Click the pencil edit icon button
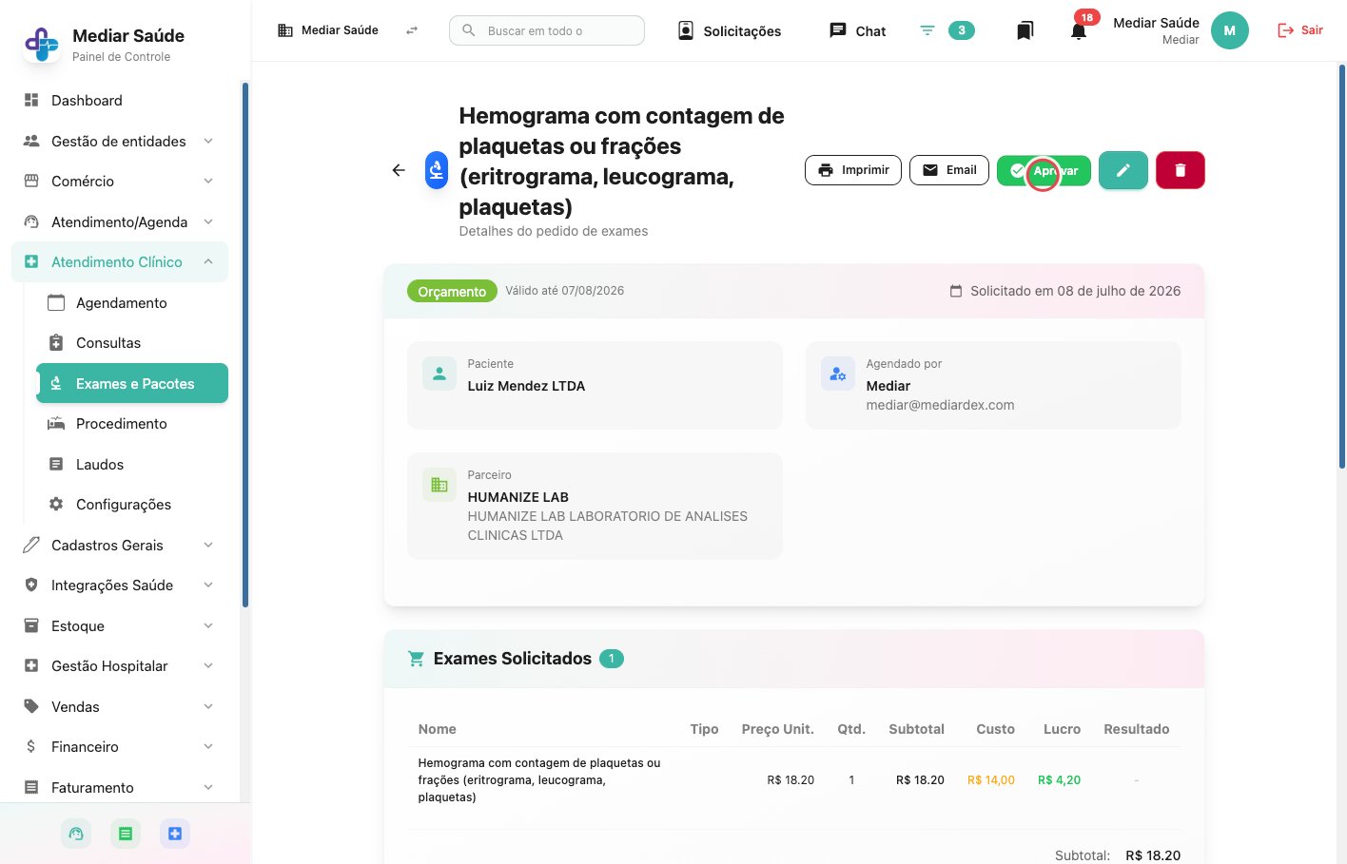Screen dimensions: 1347x864 (1122, 170)
